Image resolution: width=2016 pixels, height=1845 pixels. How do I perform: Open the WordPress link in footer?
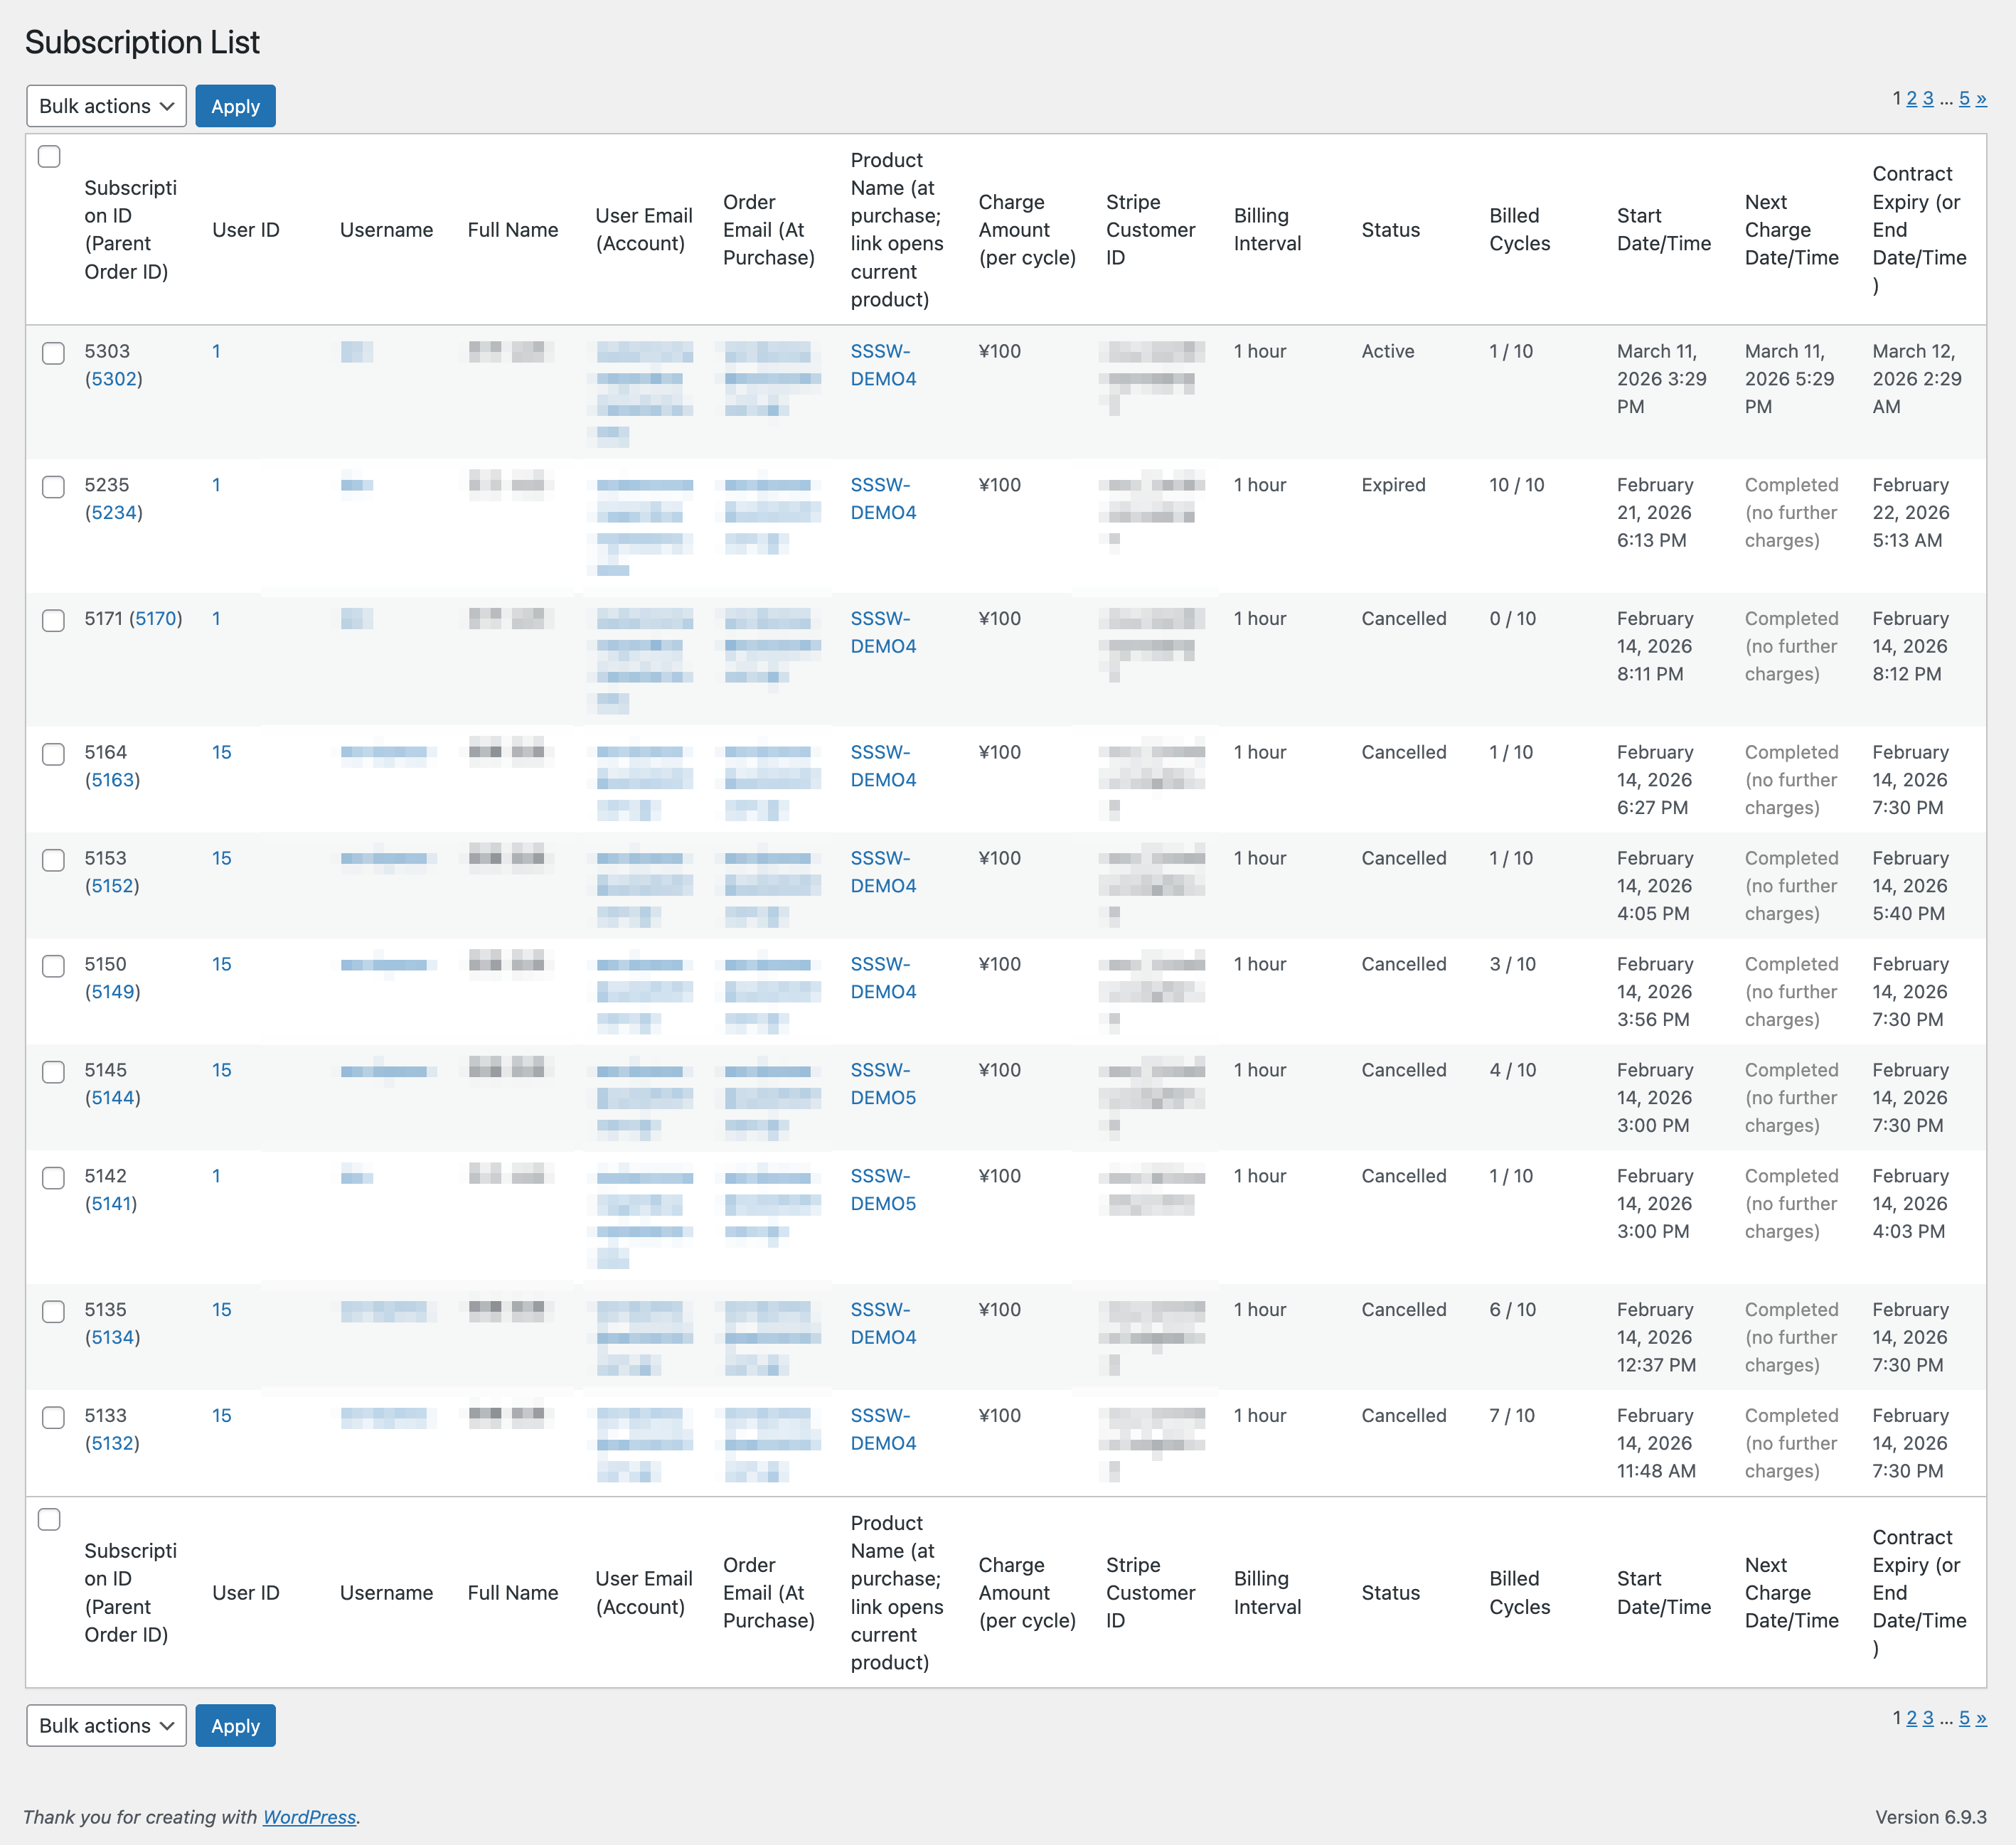309,1817
